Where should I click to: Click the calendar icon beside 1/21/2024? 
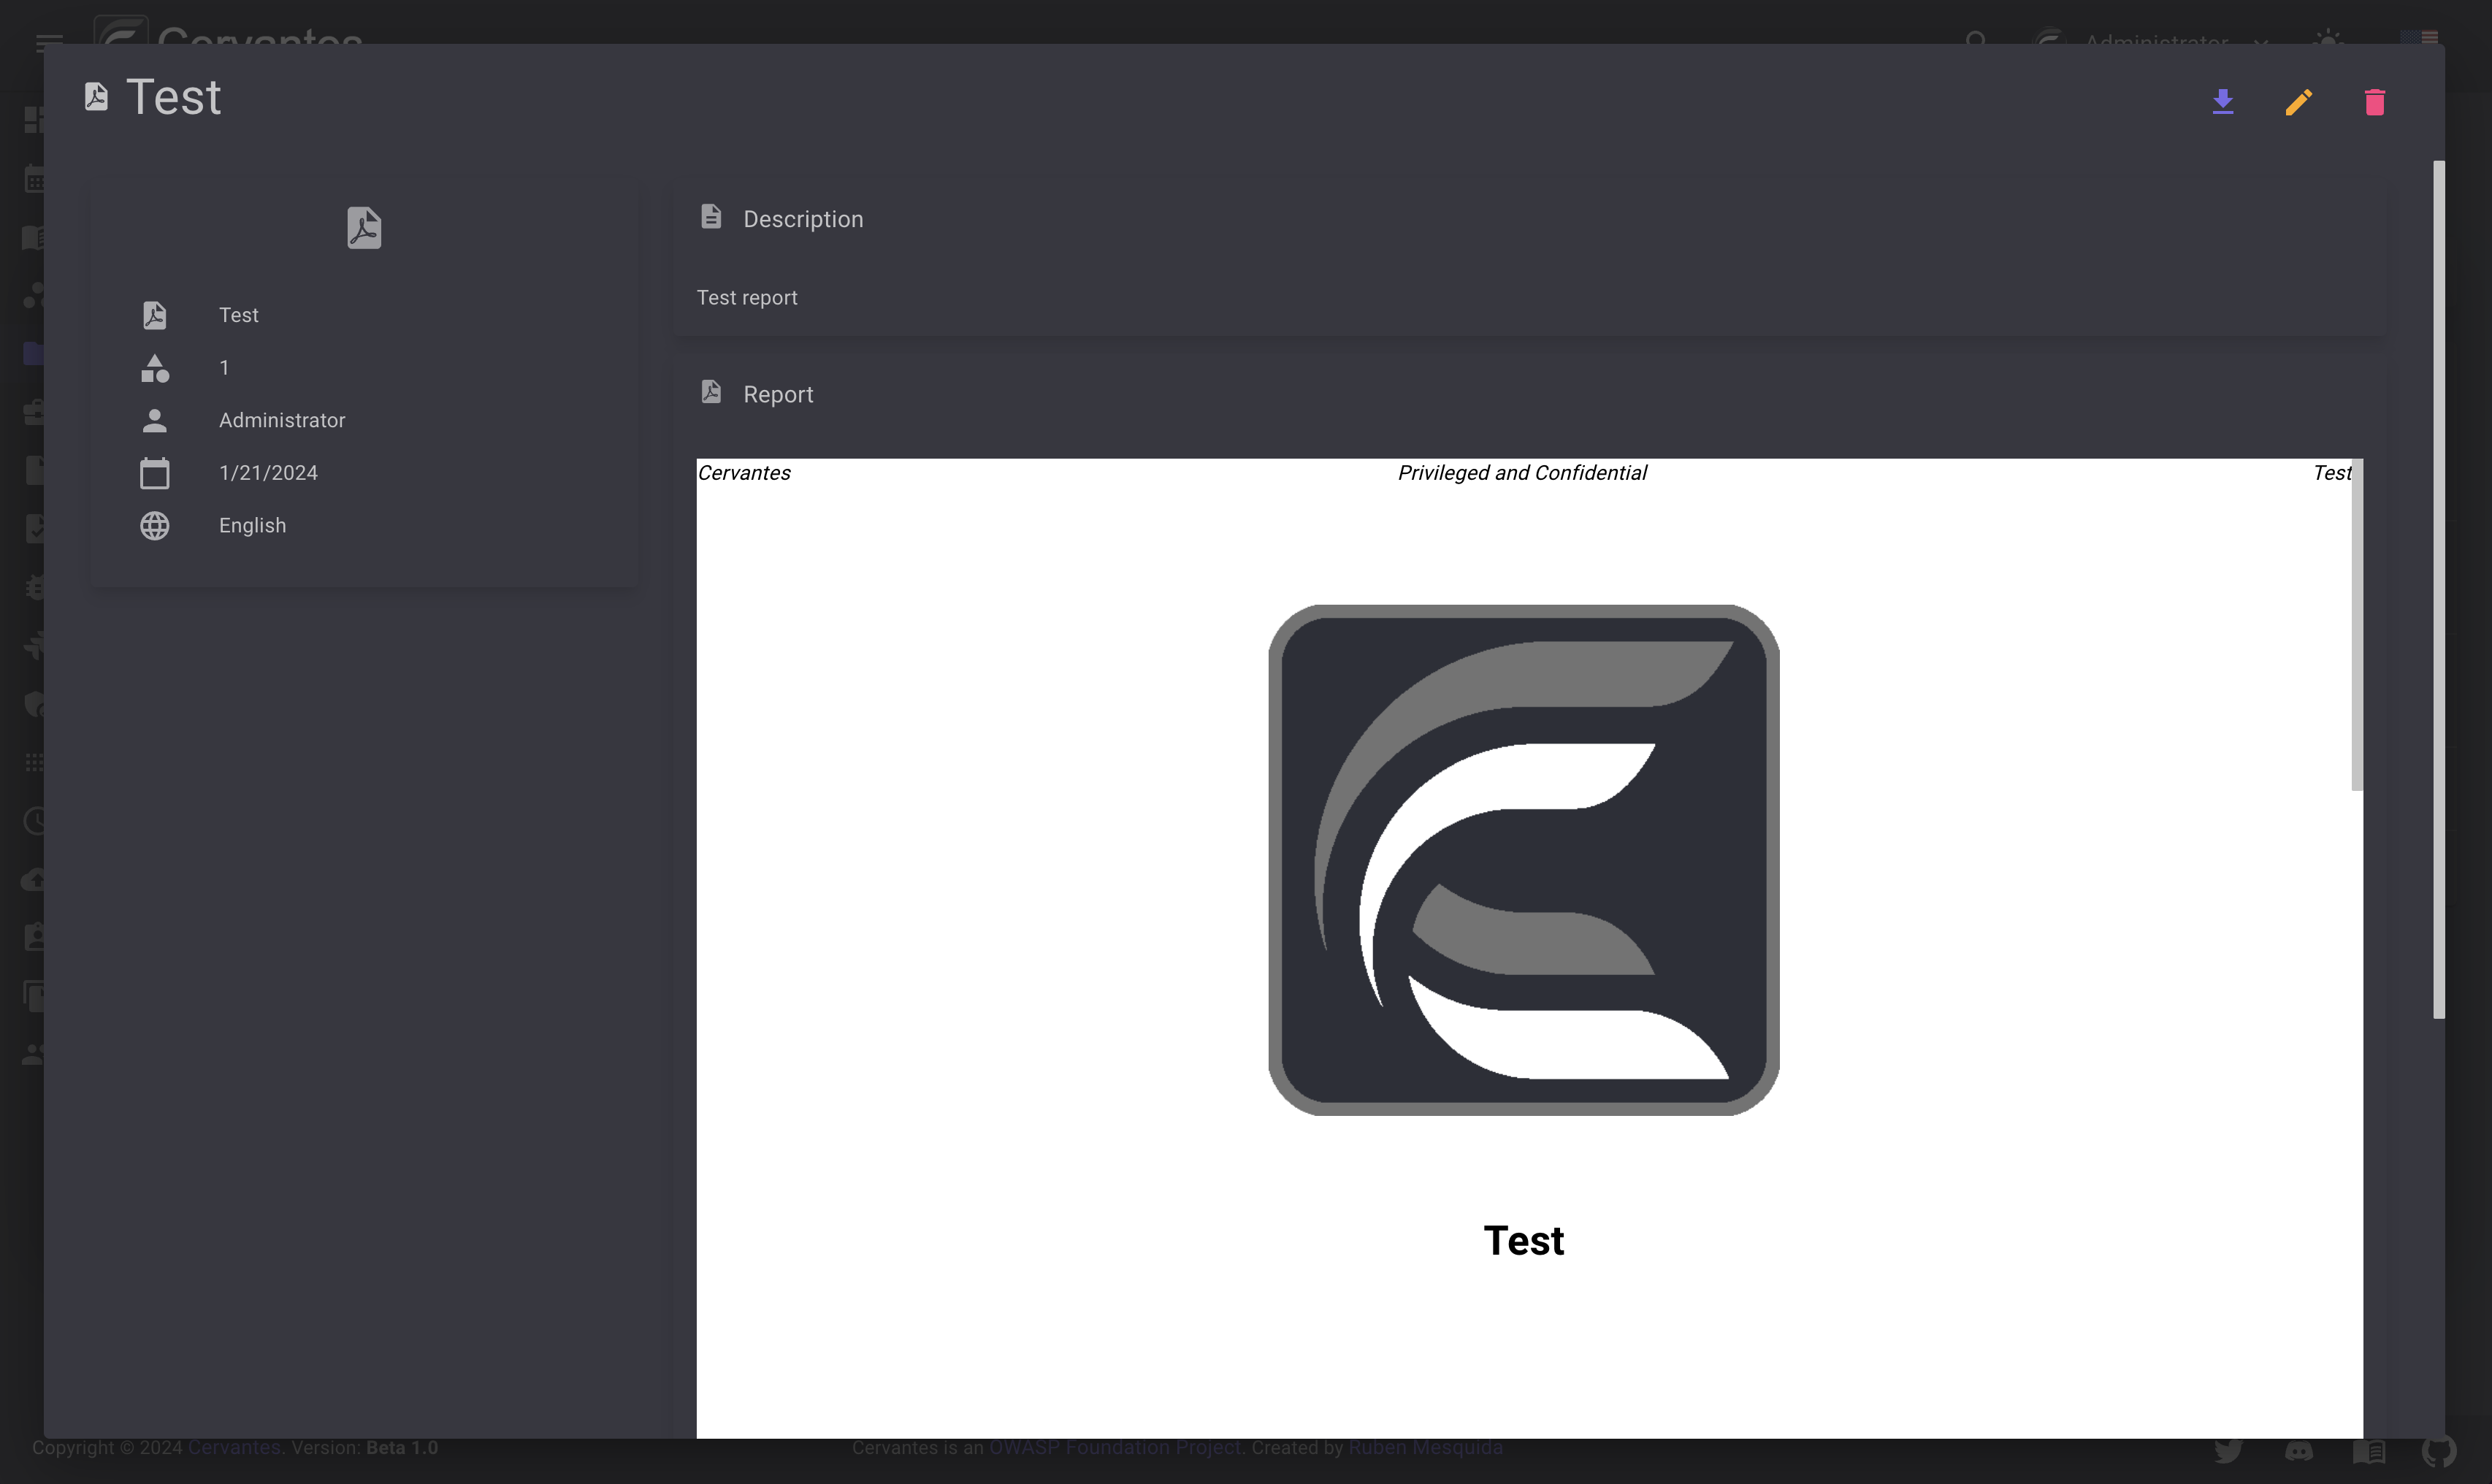tap(154, 473)
